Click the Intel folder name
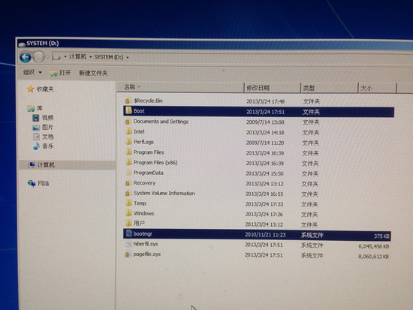413x310 pixels. (139, 131)
